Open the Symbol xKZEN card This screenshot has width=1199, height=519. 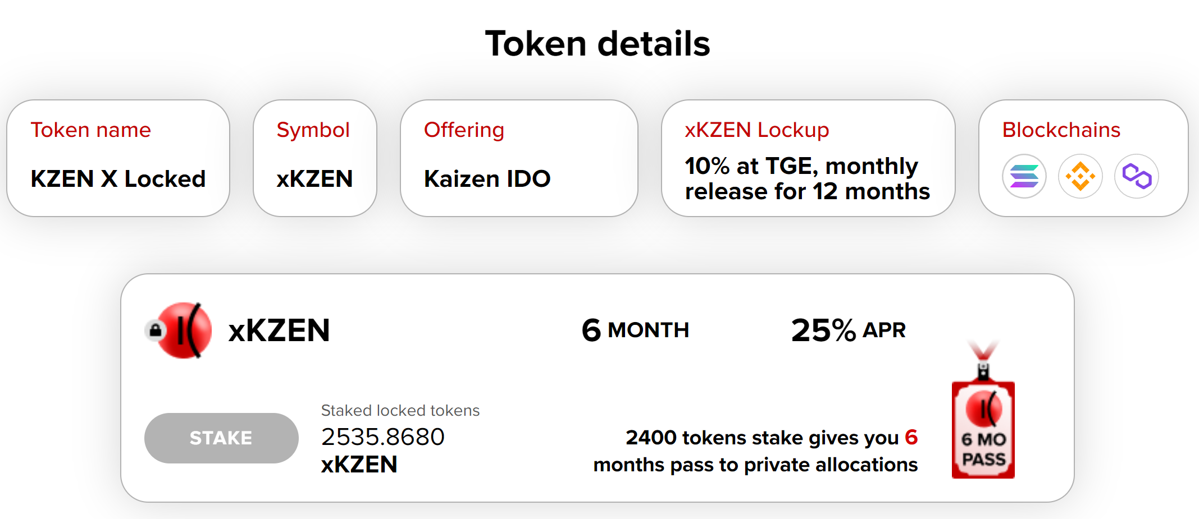click(314, 158)
